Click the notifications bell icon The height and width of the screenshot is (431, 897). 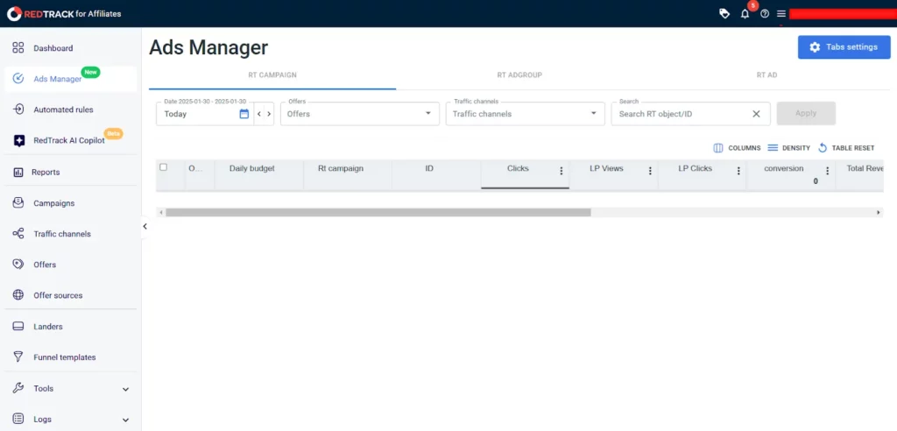pos(745,14)
